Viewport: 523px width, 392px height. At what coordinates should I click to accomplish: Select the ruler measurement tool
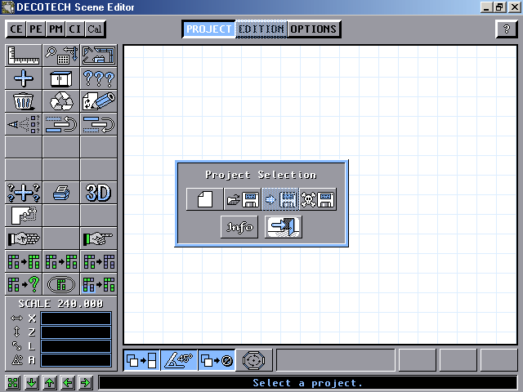pyautogui.click(x=24, y=56)
